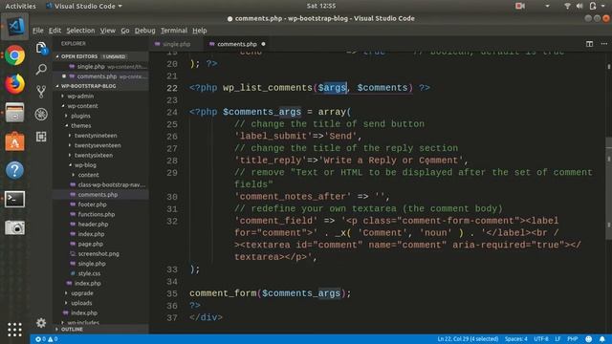Open the View menu
612x344 pixels.
coord(107,31)
